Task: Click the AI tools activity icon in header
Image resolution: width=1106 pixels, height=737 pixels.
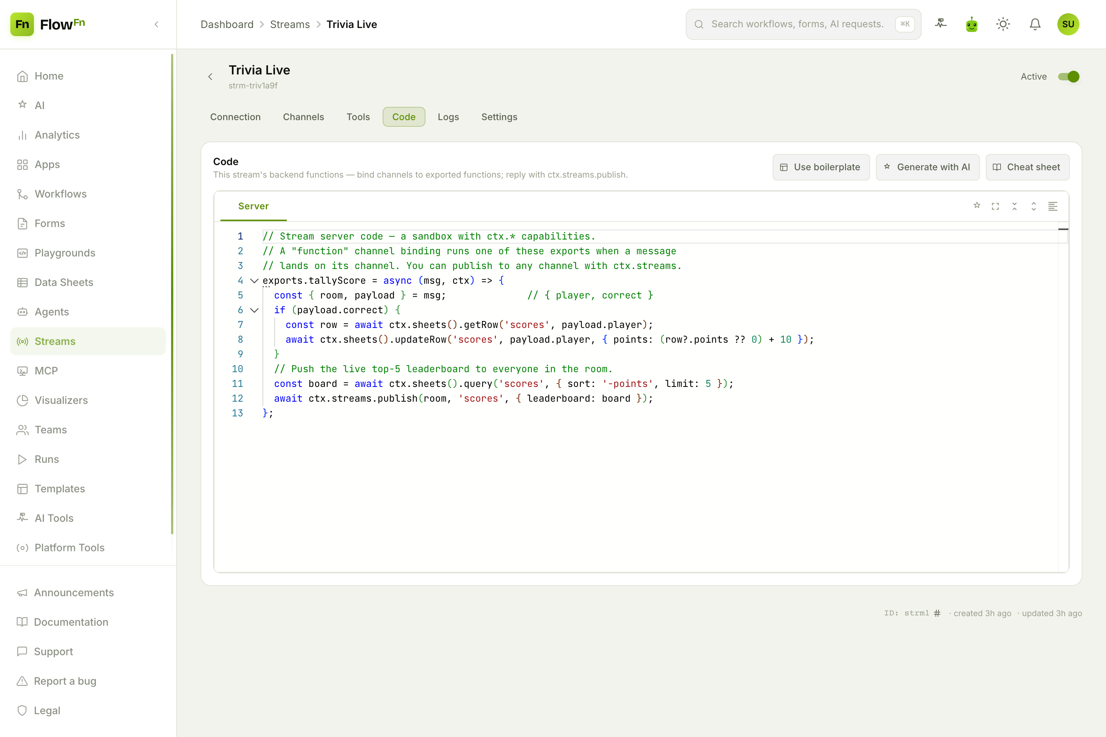Action: tap(940, 24)
